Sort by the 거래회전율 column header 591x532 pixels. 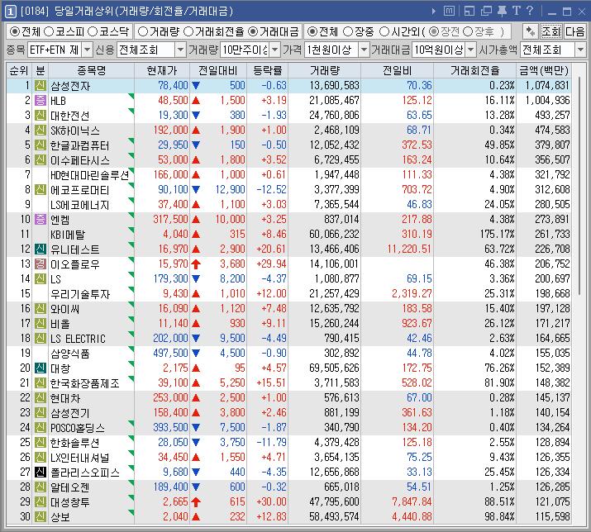click(474, 70)
